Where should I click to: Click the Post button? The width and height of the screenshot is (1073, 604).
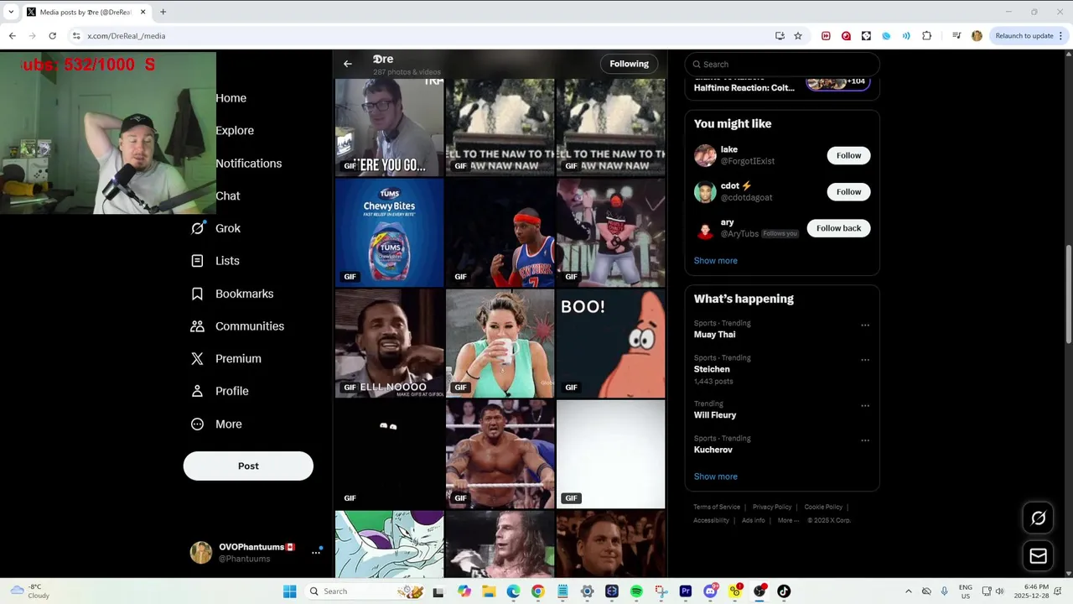[x=248, y=466]
